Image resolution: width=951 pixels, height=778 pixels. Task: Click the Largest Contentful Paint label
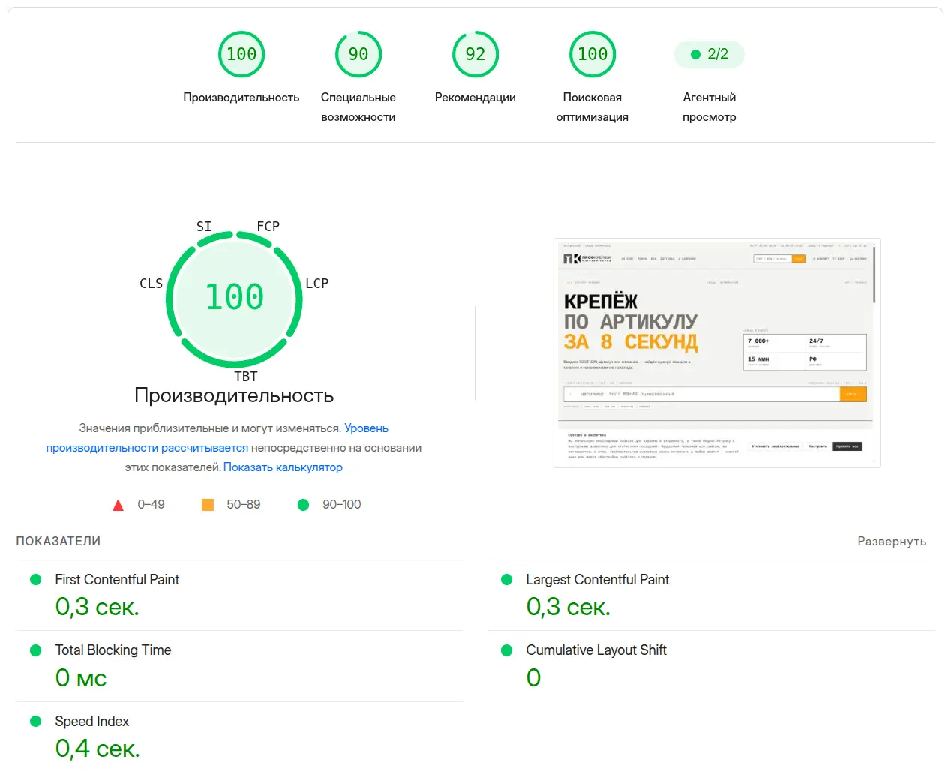pos(598,579)
